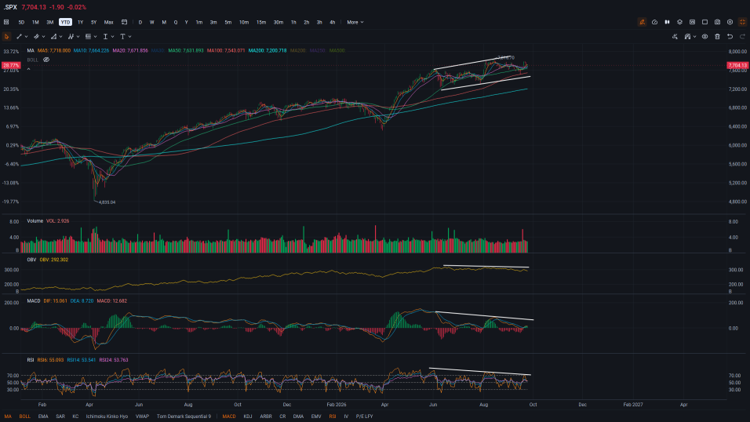
Task: Click the MA200 cyan value label
Action: (x=268, y=50)
